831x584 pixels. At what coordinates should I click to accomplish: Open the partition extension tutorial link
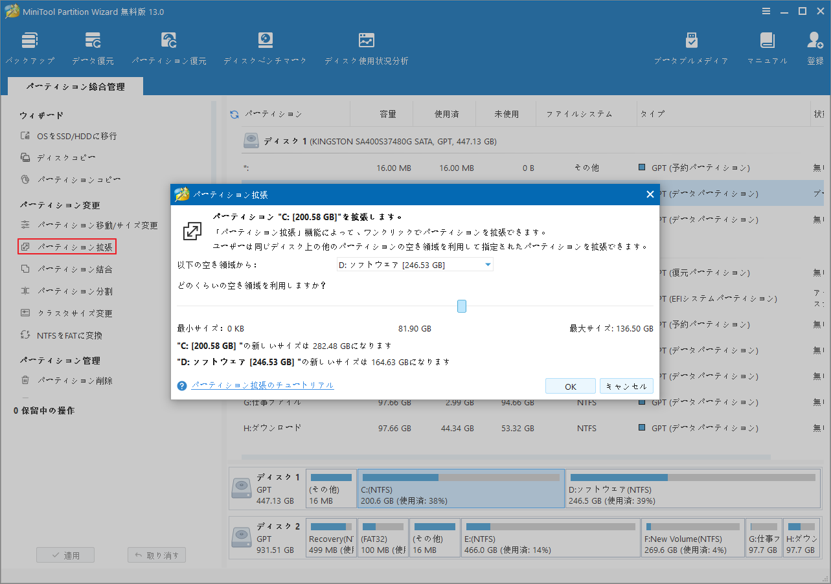coord(262,385)
